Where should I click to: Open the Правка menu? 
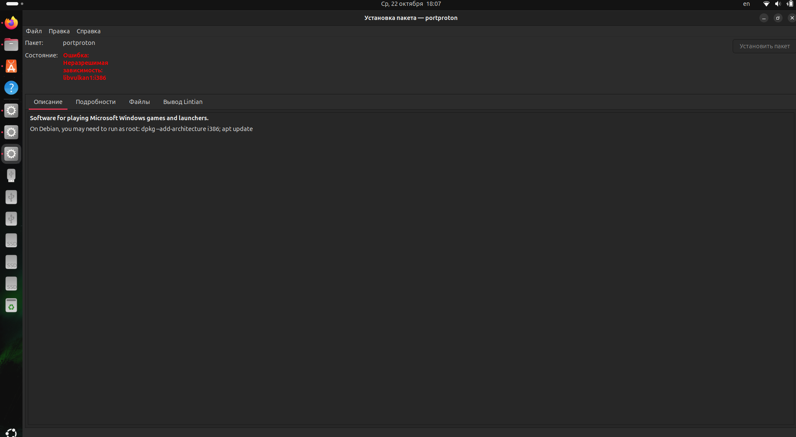tap(59, 31)
